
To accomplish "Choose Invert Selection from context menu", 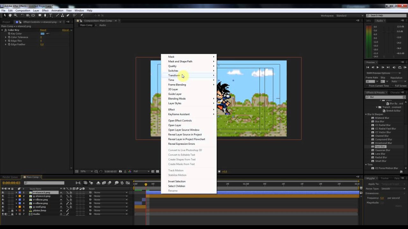I will tap(177, 181).
